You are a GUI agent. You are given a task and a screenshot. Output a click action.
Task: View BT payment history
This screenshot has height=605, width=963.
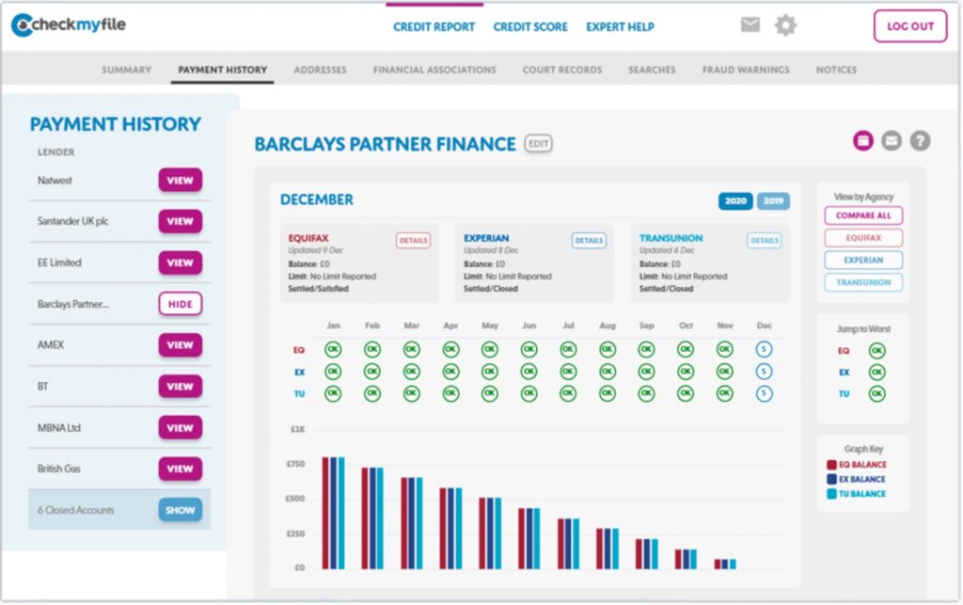point(180,387)
